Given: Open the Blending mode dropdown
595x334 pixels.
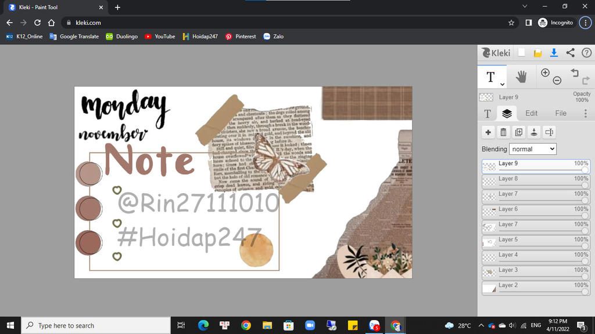Looking at the screenshot, I should (x=532, y=149).
